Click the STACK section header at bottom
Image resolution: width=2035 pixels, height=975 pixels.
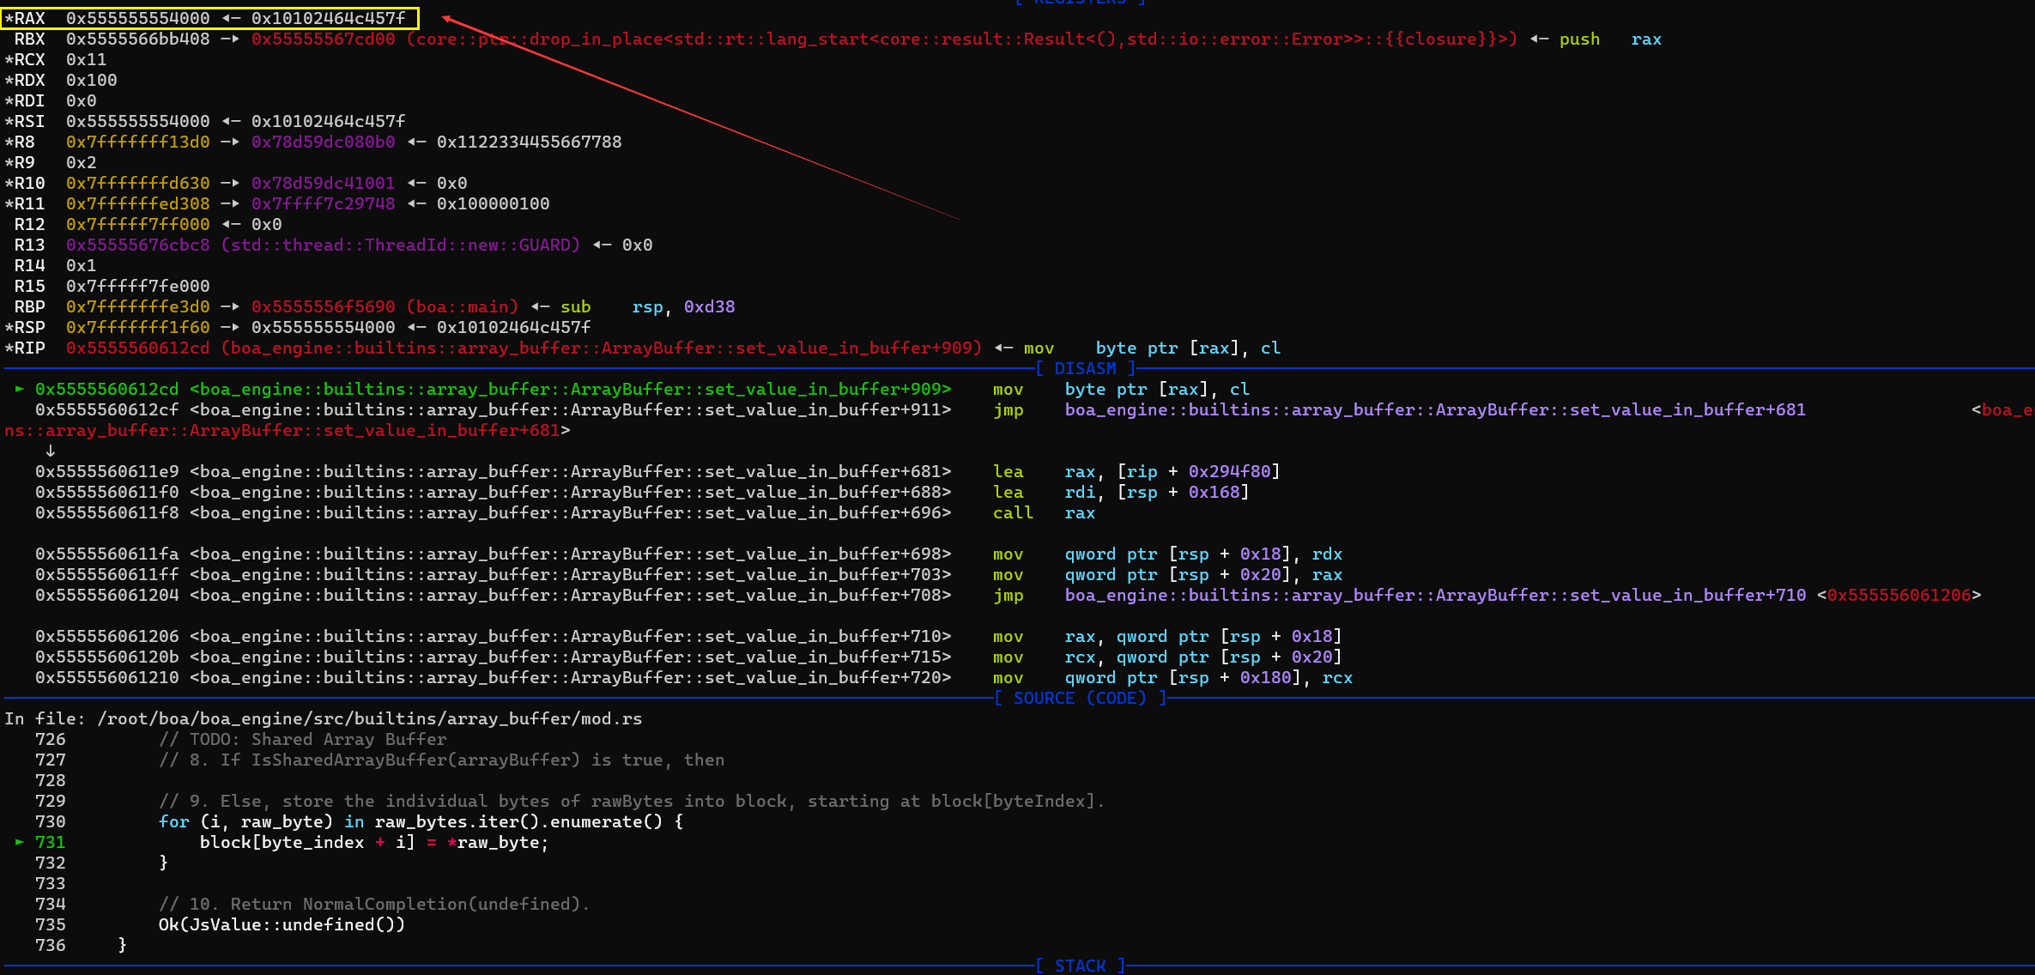[x=1080, y=966]
